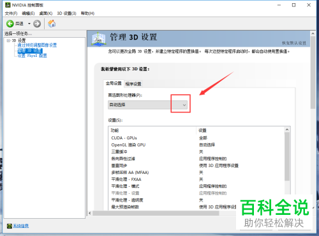Viewport: 319px width, 236px height.
Task: Click the green Back arrow icon
Action: coord(10,24)
